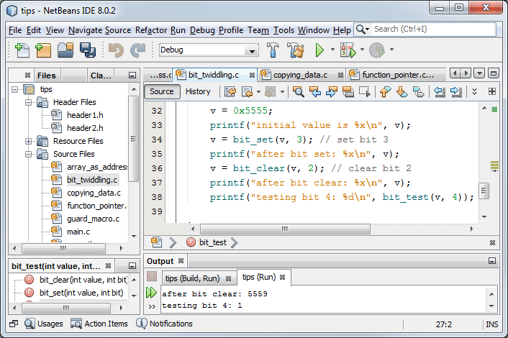Open the Debug configuration dropdown
The height and width of the screenshot is (338, 508).
209,50
